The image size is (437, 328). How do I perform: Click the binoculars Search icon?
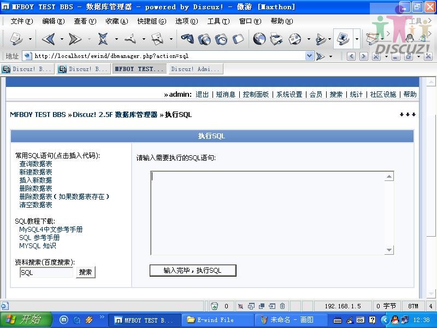pos(187,39)
